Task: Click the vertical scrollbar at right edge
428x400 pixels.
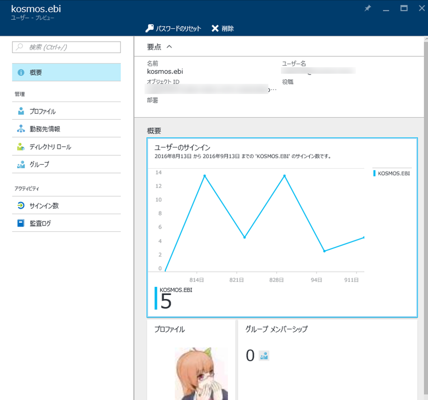Action: pyautogui.click(x=426, y=218)
